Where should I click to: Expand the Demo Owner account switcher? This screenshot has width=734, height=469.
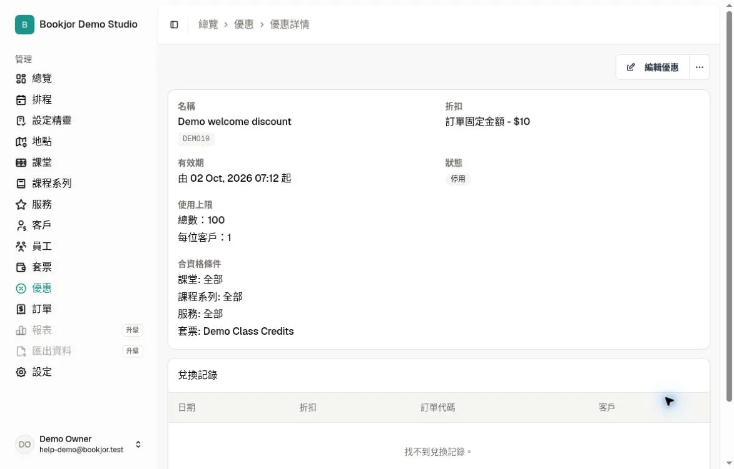click(x=138, y=444)
